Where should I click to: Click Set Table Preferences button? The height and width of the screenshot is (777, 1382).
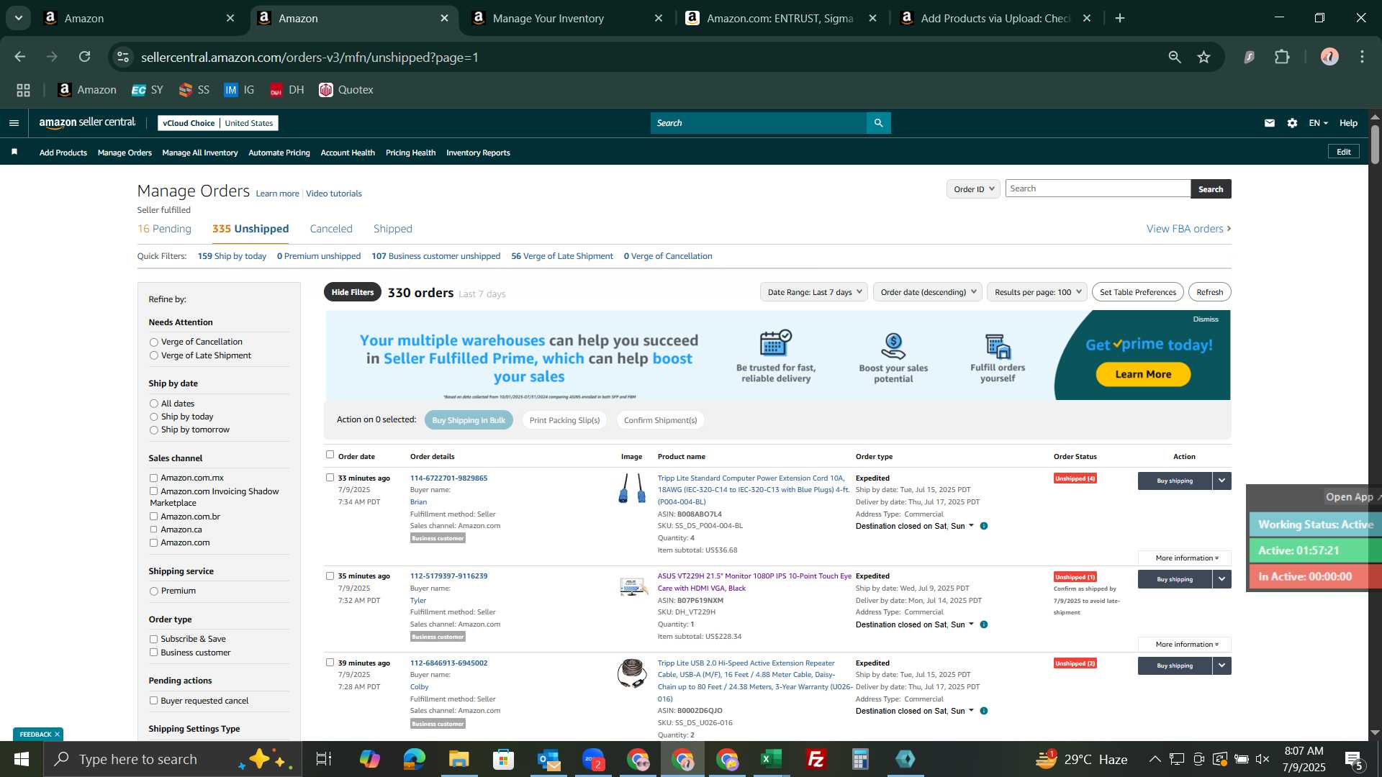click(x=1137, y=292)
